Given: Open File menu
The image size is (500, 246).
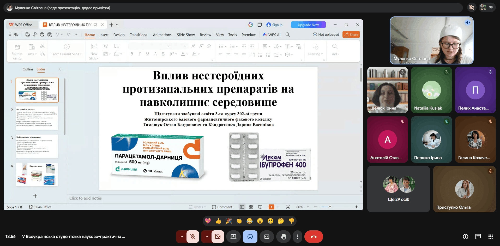Looking at the screenshot, I should (14, 34).
